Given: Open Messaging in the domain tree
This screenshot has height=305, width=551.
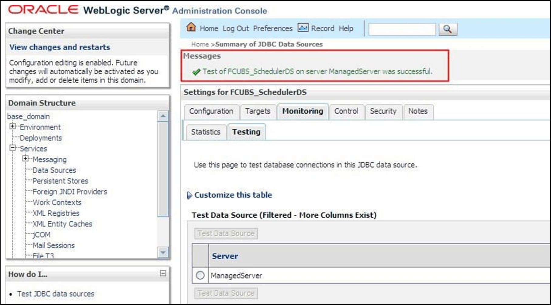Looking at the screenshot, I should point(50,159).
